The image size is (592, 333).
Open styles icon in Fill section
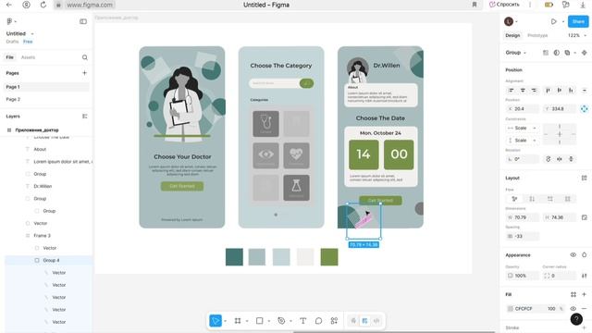pos(573,294)
